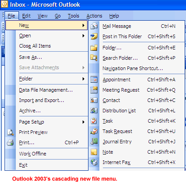Choose Data File Management...
Image resolution: width=186 pixels, height=182 pixels.
pos(46,90)
